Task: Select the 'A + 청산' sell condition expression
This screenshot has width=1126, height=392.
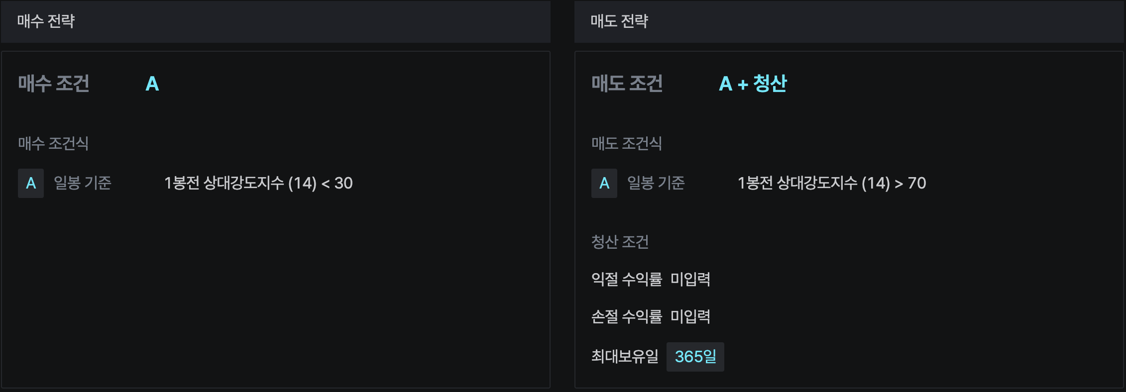Action: [753, 84]
